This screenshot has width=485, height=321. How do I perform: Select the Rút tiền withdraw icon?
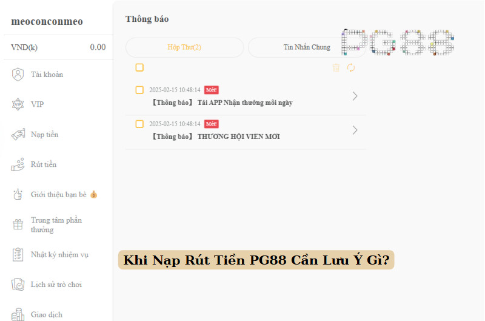18,164
